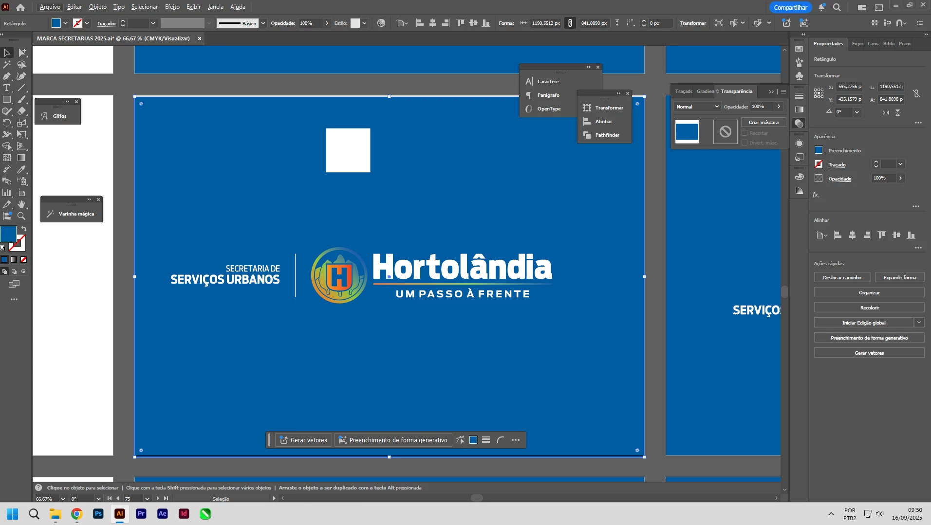Click the X position field in Transformar
Viewport: 931px width, 525px height.
pyautogui.click(x=850, y=87)
